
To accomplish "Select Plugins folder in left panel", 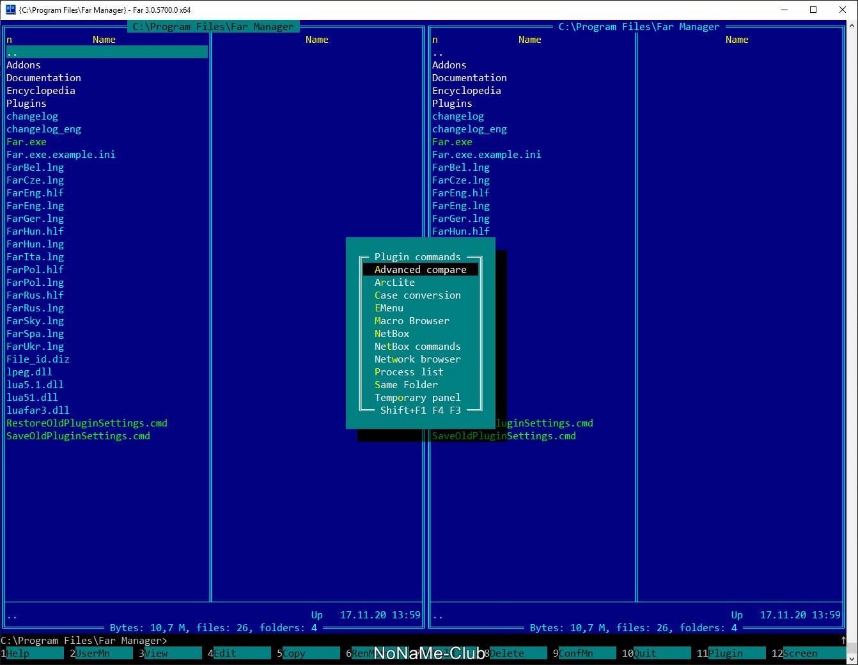I will pos(26,104).
